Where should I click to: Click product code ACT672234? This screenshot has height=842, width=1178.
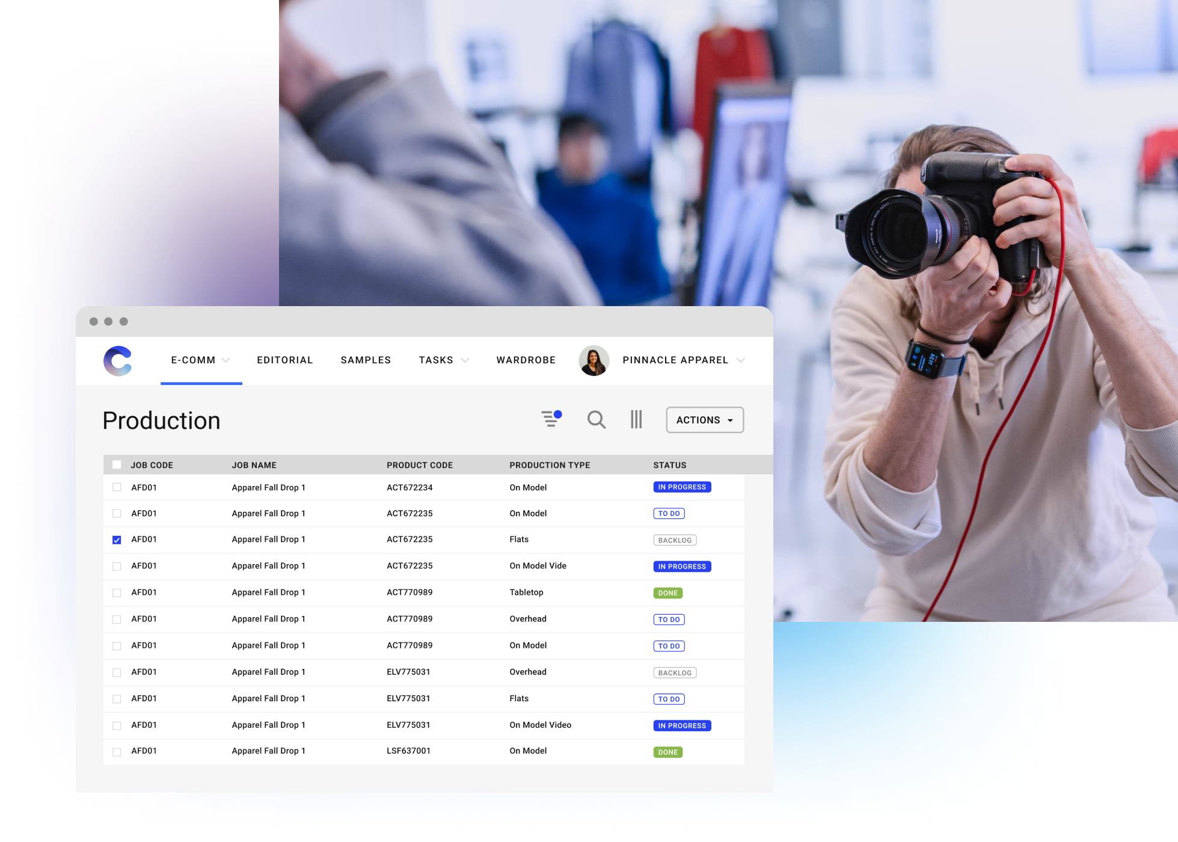[410, 487]
